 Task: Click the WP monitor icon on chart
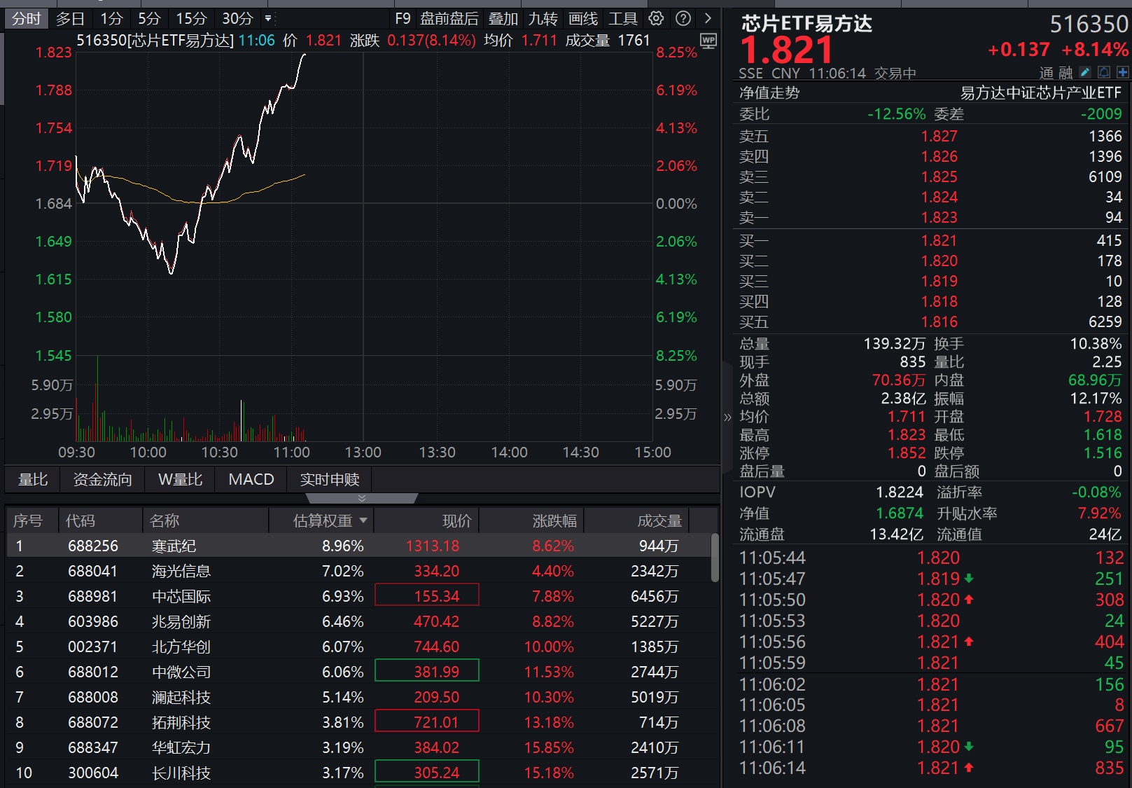click(708, 41)
